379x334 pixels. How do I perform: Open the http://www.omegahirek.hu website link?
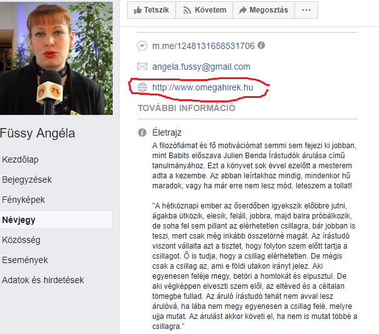pyautogui.click(x=202, y=87)
